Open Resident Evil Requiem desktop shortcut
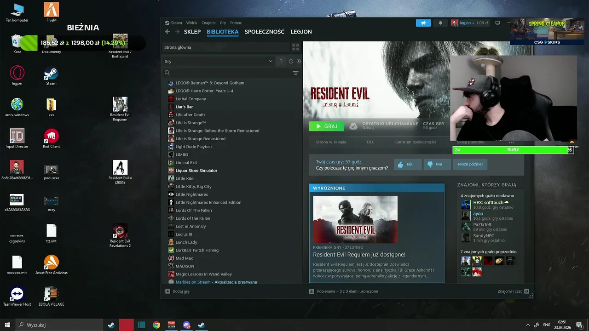 [x=120, y=109]
